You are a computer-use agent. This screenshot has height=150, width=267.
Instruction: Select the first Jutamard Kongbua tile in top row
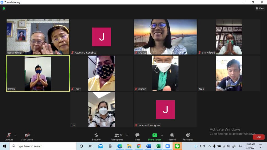101,37
